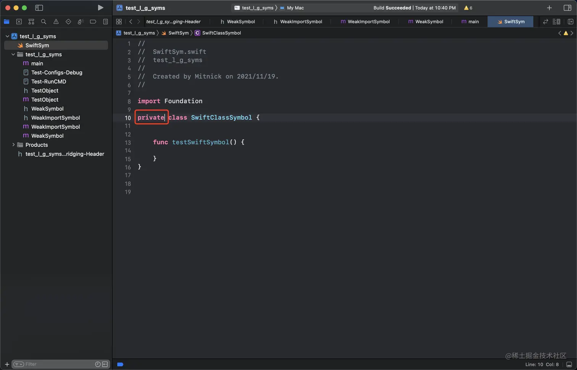
Task: Choose the test_l_g_syms scheme
Action: click(x=254, y=8)
